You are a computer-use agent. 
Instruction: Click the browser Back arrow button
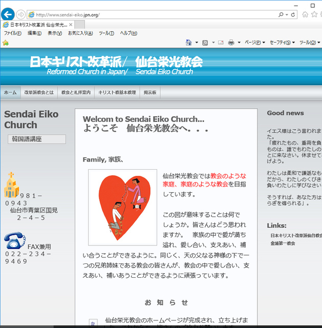8,14
